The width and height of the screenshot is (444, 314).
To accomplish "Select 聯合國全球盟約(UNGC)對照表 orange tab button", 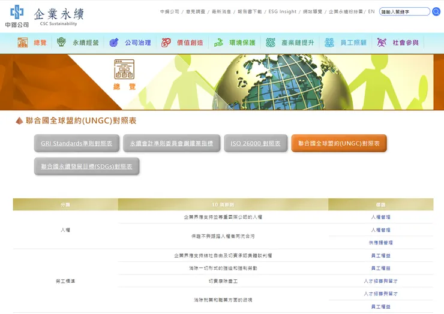I will (x=339, y=143).
